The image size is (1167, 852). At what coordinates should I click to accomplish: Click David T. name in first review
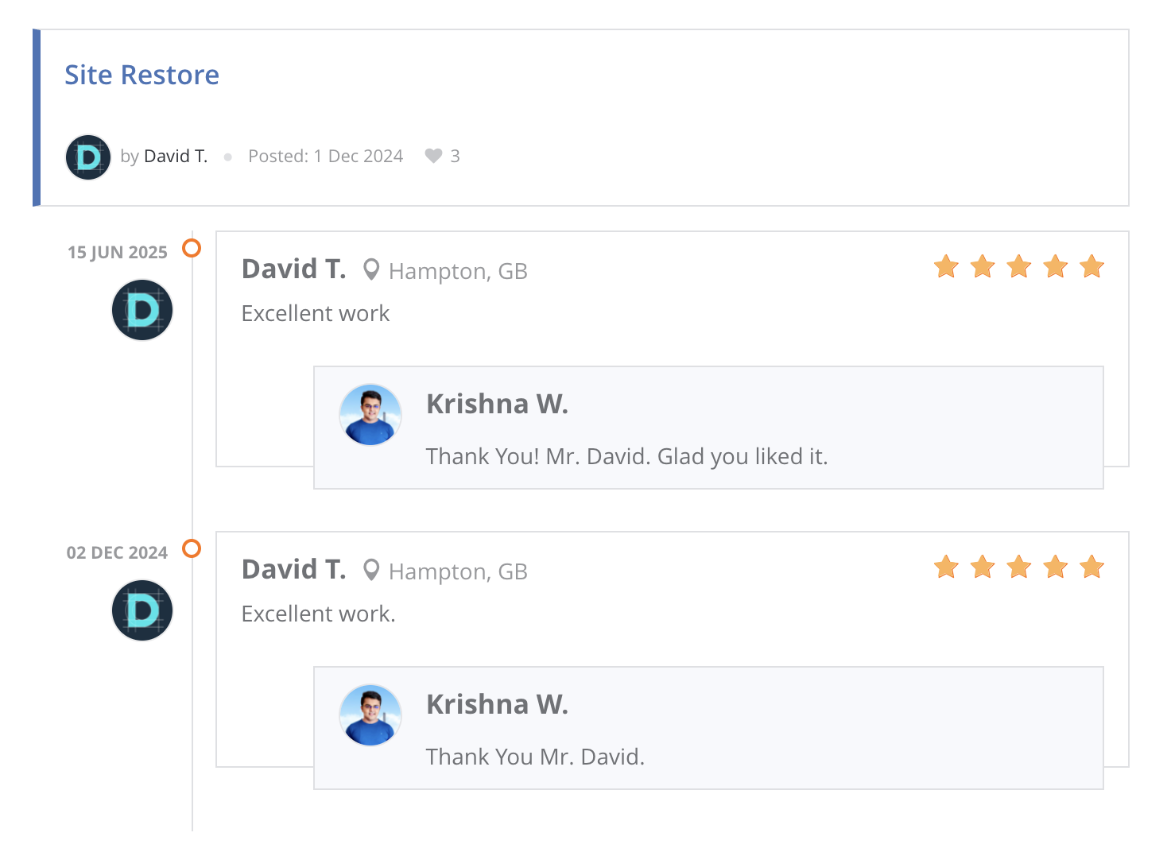pyautogui.click(x=293, y=269)
